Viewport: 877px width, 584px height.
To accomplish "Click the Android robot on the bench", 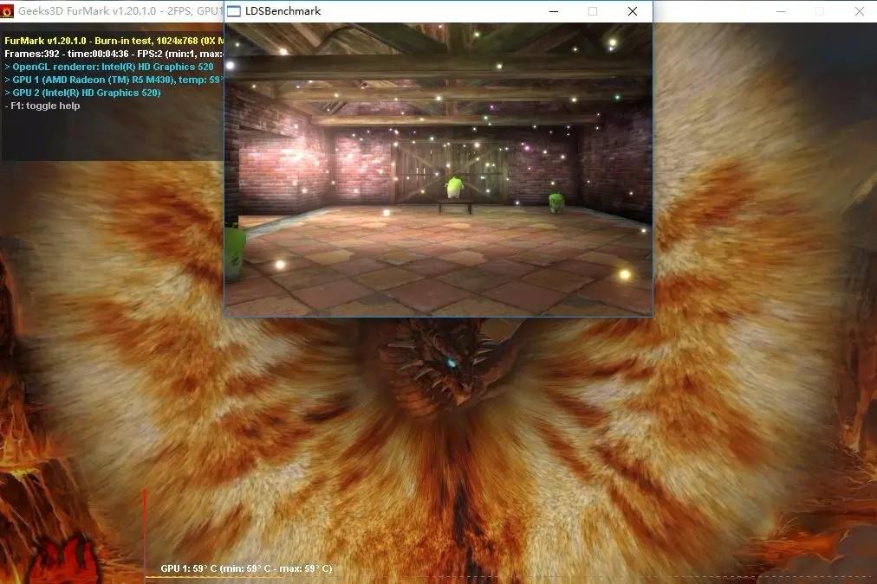I will [x=454, y=188].
